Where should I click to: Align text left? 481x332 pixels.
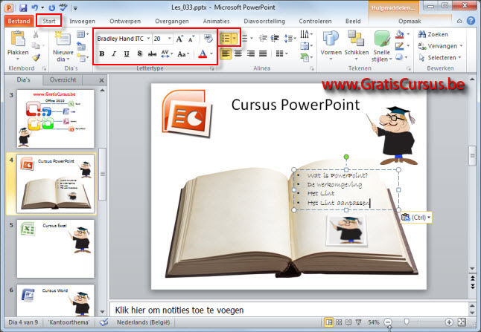click(226, 54)
